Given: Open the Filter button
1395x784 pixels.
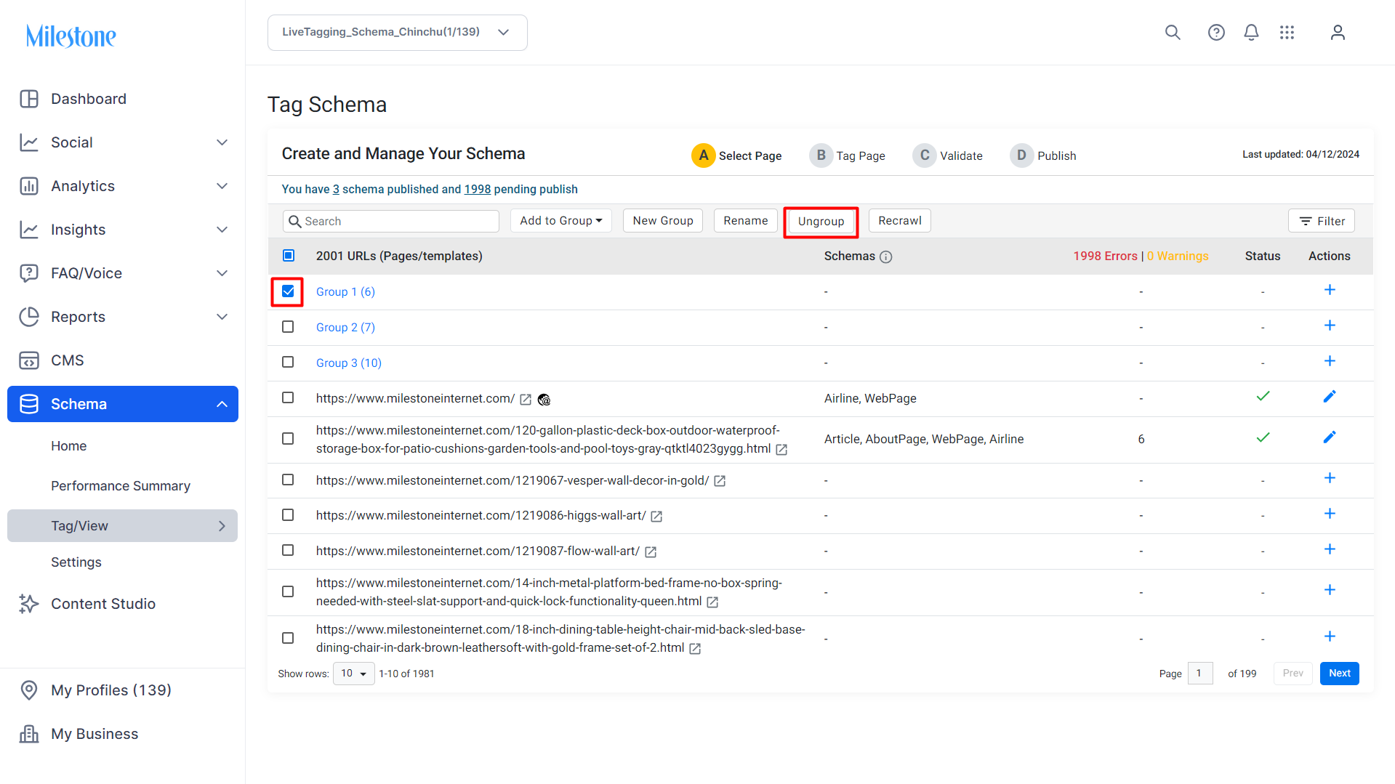Looking at the screenshot, I should tap(1322, 221).
